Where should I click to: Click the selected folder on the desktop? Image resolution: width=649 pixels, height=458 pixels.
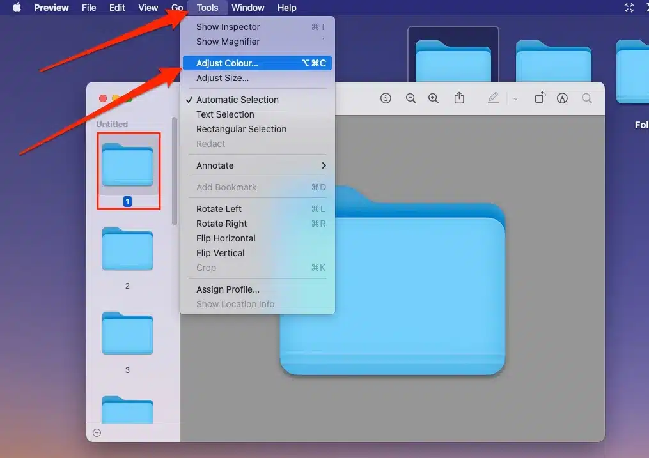click(x=453, y=60)
